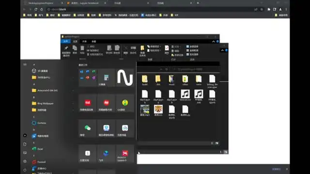Open the WeChat tile in Start menu
This screenshot has height=174, width=310.
88,128
